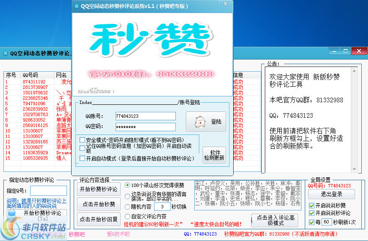The height and width of the screenshot is (241, 368).
Task: Select row with QQ 1193635929
Action: coord(38,153)
